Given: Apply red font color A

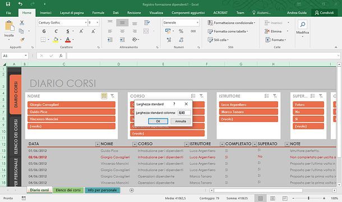Looking at the screenshot, I should point(68,40).
